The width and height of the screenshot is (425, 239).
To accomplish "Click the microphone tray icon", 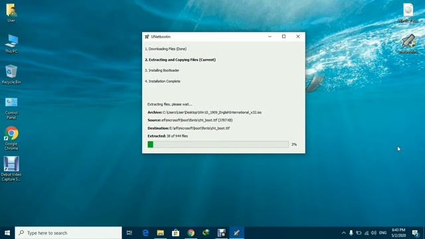I will point(351,233).
